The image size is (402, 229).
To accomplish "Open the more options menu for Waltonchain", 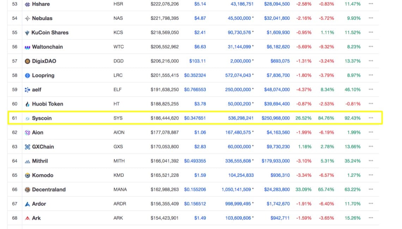I will point(371,47).
